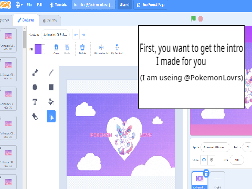Activate the Select marquee tool
The width and height of the screenshot is (252, 189).
(x=51, y=117)
